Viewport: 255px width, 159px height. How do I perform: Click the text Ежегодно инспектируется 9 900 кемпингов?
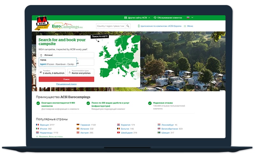click(x=58, y=104)
